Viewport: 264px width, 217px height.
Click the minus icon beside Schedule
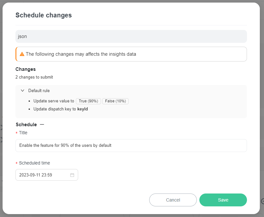[x=42, y=125]
